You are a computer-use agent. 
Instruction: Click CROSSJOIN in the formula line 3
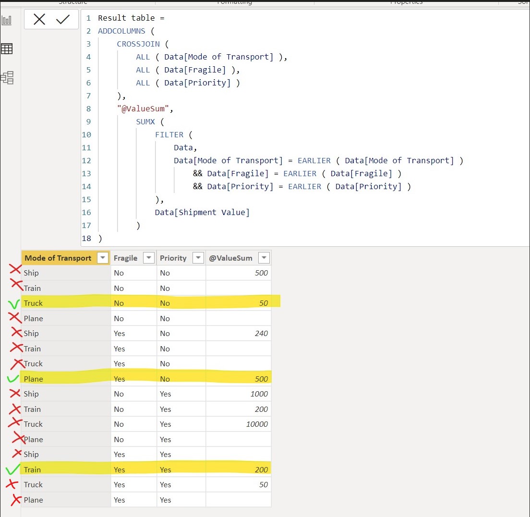pyautogui.click(x=138, y=44)
